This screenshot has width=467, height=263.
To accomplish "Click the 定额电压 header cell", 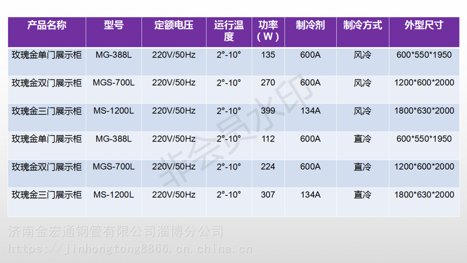I will tap(174, 26).
